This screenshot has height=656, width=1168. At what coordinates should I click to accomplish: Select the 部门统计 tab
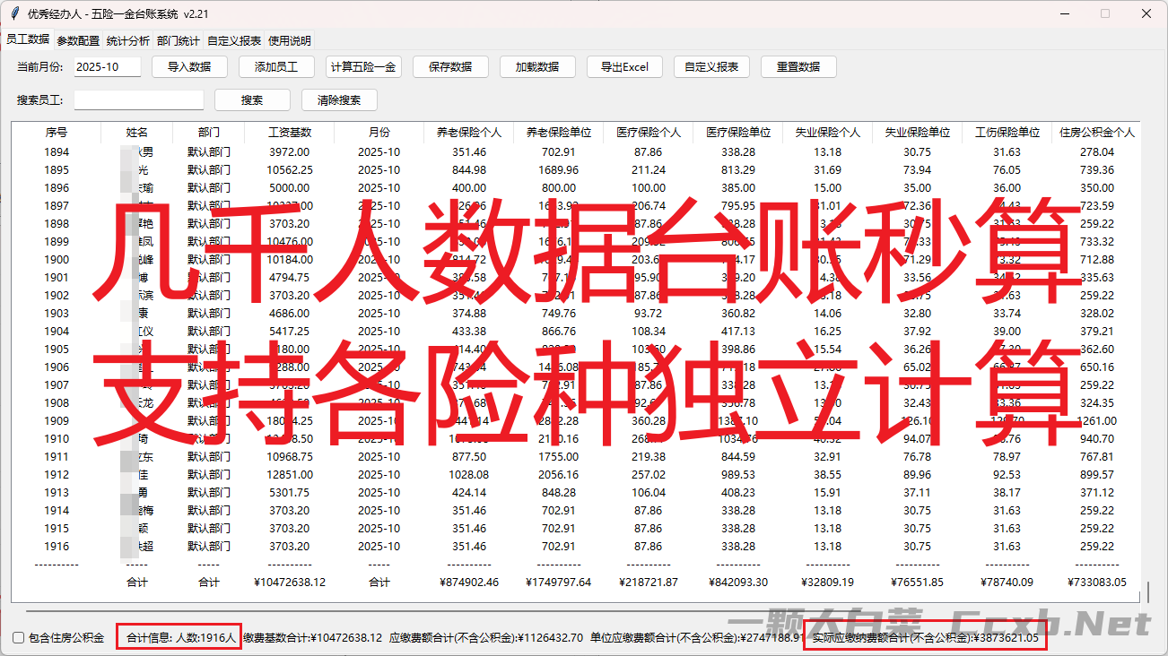(x=178, y=40)
